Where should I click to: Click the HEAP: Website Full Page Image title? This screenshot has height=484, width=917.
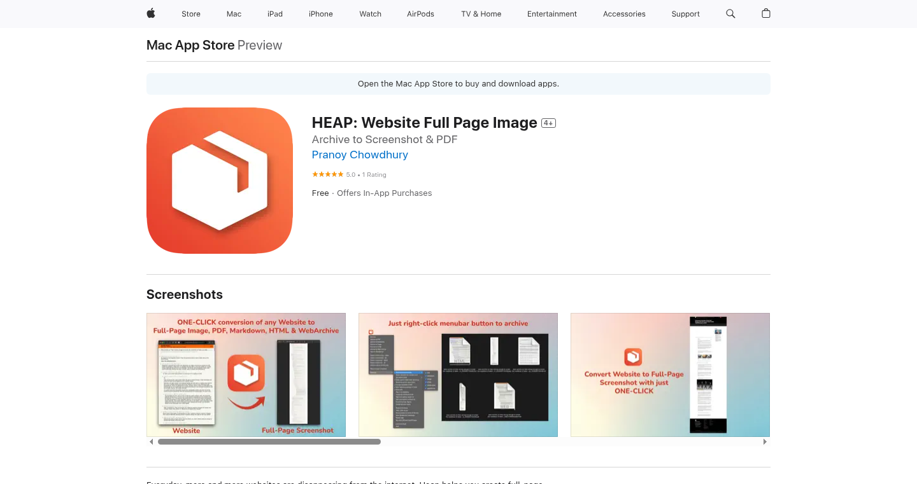pyautogui.click(x=425, y=123)
